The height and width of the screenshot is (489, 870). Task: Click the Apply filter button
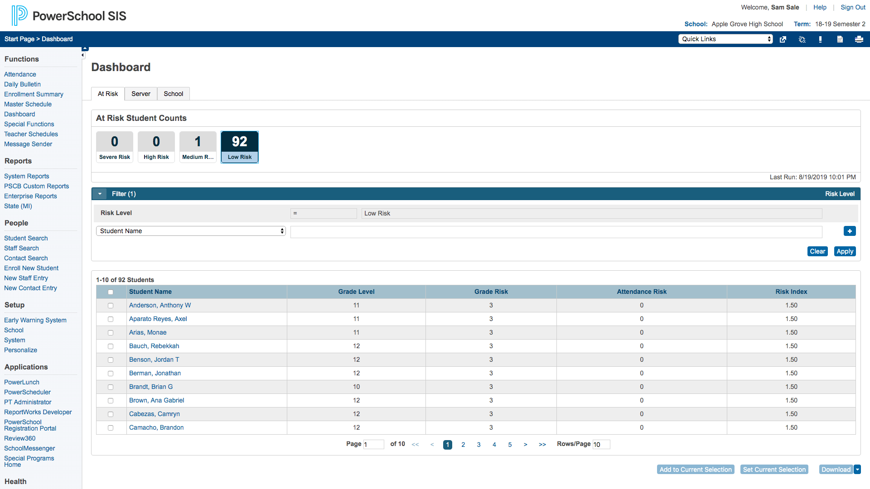pyautogui.click(x=845, y=251)
